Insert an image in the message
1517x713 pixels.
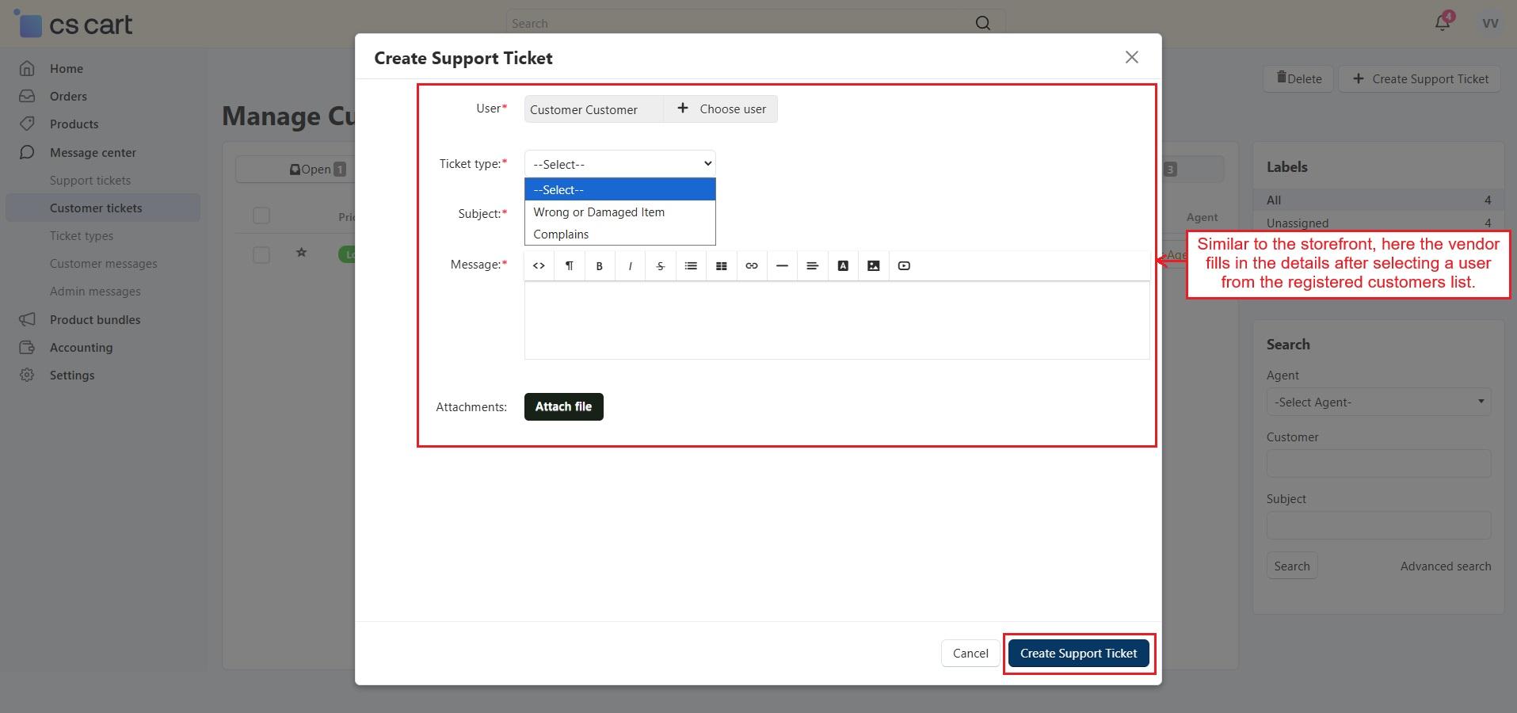(x=873, y=266)
